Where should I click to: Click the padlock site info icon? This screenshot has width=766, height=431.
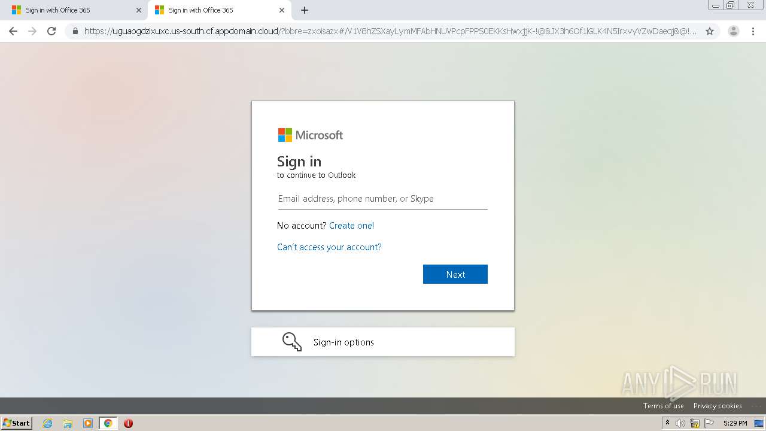tap(75, 31)
